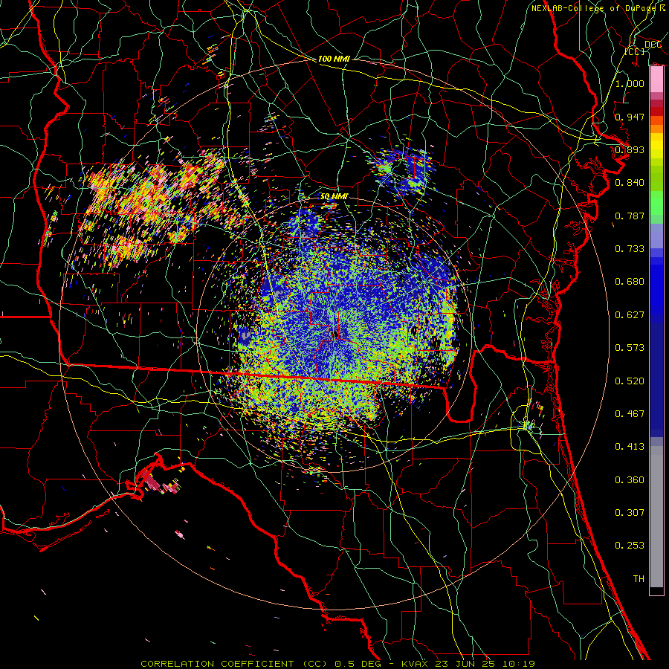Click the 10:19 time stamp
669x669 pixels.
[518, 664]
